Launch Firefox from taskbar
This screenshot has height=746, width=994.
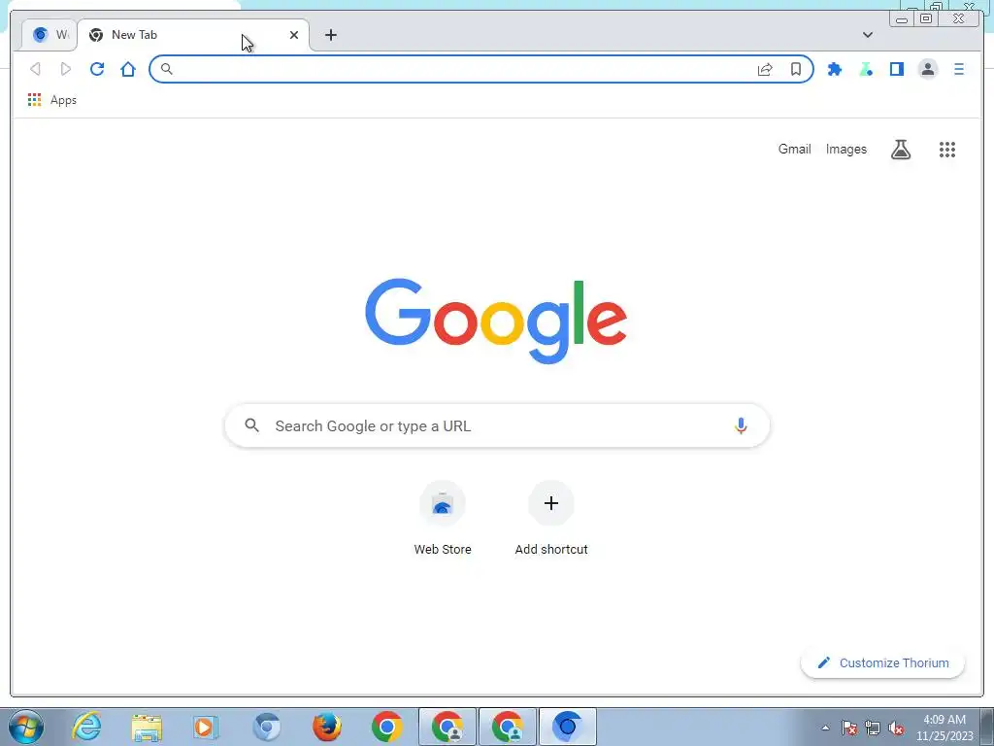(326, 727)
